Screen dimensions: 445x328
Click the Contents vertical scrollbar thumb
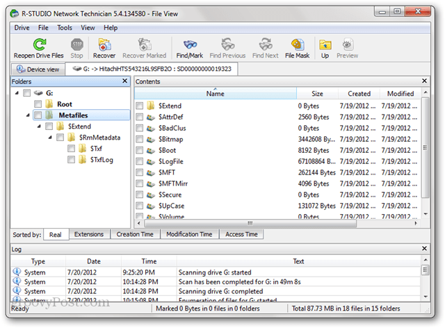pyautogui.click(x=426, y=147)
